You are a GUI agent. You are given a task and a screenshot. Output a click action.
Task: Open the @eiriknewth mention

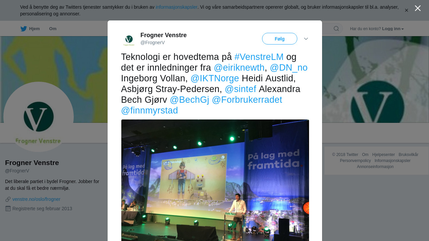click(239, 68)
